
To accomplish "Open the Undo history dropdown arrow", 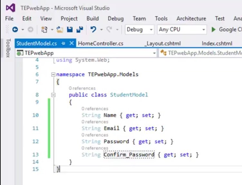I will tap(101, 30).
